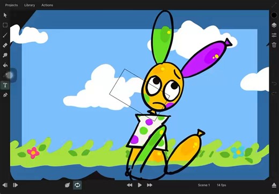Select the Smudge tool
Viewport: 279px width, 194px height.
point(5,55)
